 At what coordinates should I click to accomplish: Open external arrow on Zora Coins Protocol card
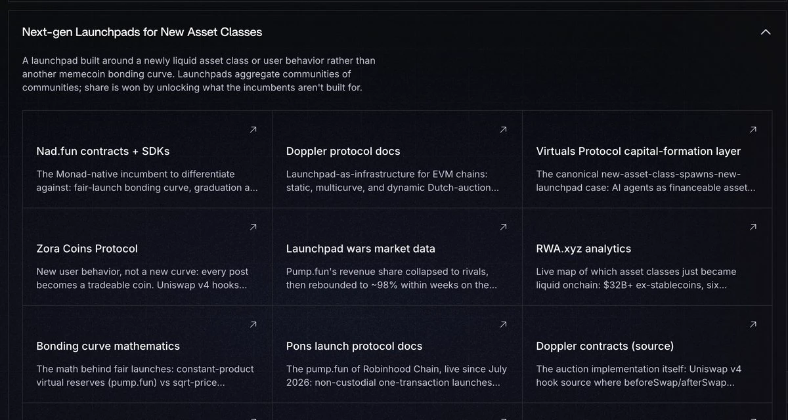click(x=253, y=227)
